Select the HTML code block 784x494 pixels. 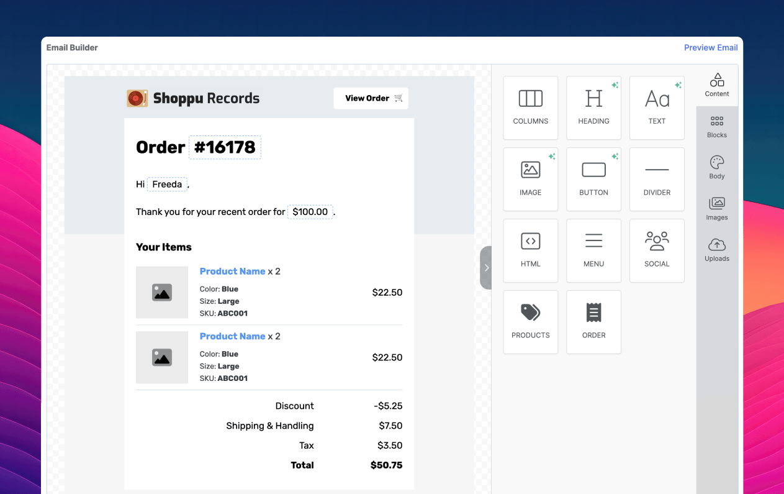(530, 250)
